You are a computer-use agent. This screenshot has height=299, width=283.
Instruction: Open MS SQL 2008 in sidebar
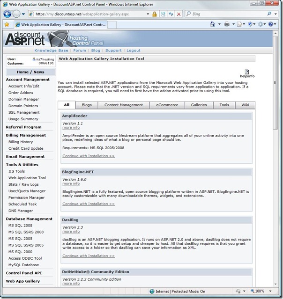pos(20,226)
